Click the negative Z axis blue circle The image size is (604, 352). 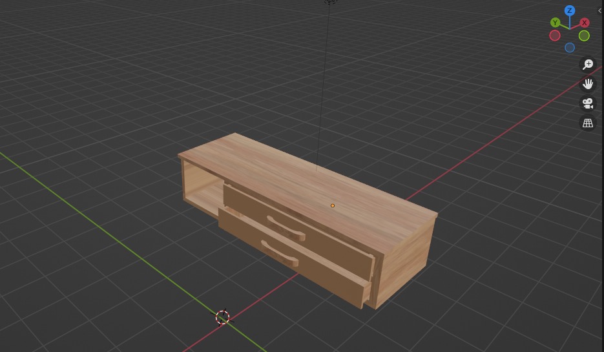570,47
